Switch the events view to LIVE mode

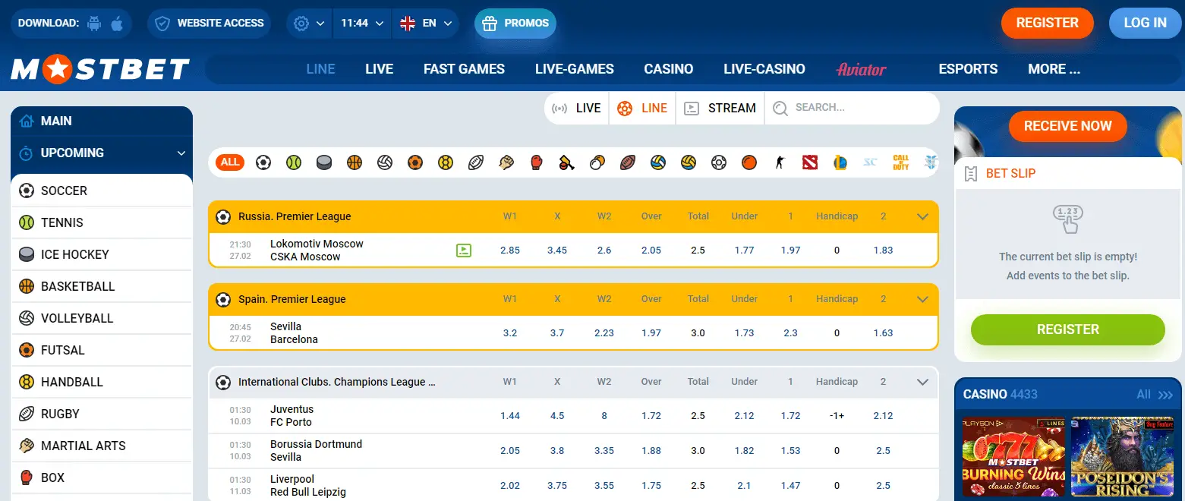pos(576,108)
